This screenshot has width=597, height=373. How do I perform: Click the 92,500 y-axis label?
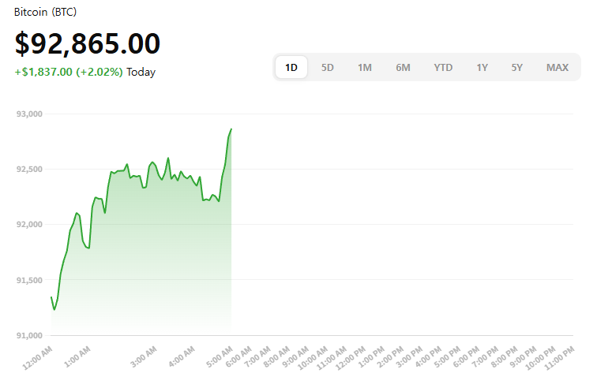pyautogui.click(x=28, y=170)
